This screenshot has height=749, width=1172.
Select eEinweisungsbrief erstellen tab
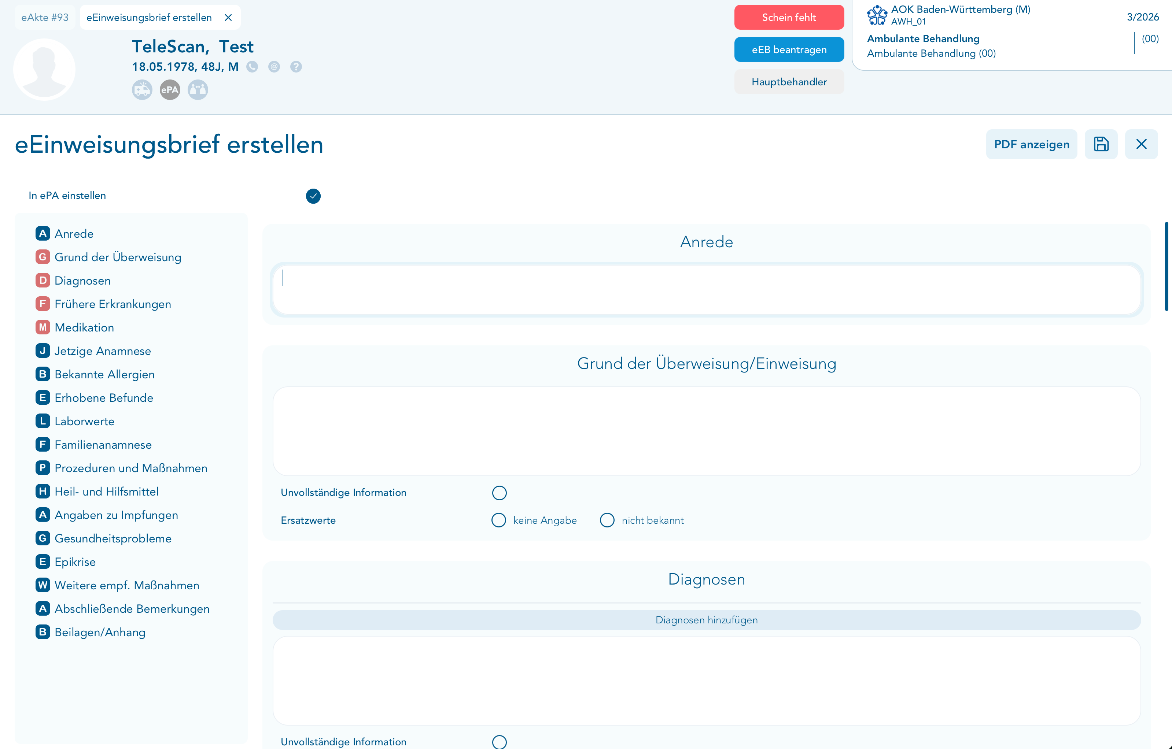click(x=149, y=18)
